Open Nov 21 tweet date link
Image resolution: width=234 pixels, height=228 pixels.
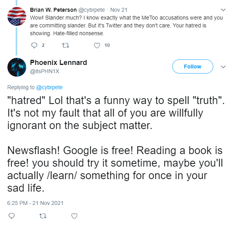click(x=119, y=10)
